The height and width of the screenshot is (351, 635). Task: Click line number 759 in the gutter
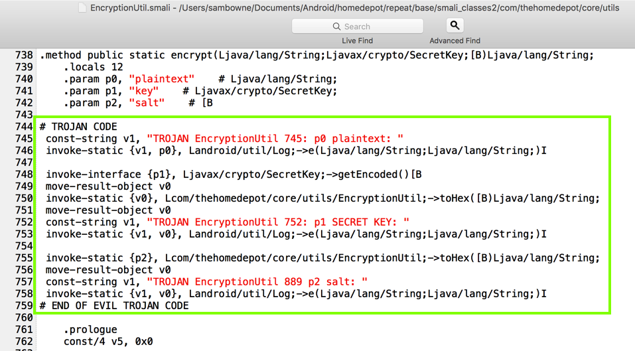[24, 306]
